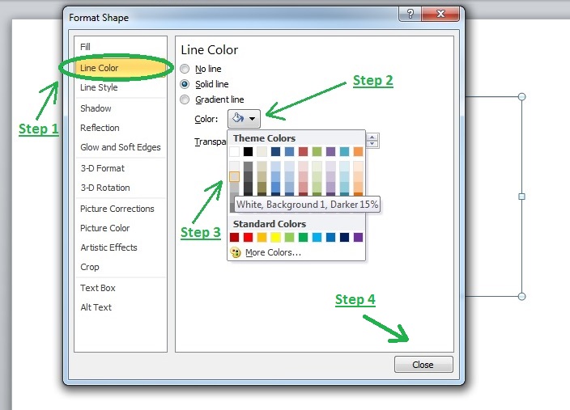Pick the red standard color
This screenshot has width=570, height=410.
[x=248, y=237]
